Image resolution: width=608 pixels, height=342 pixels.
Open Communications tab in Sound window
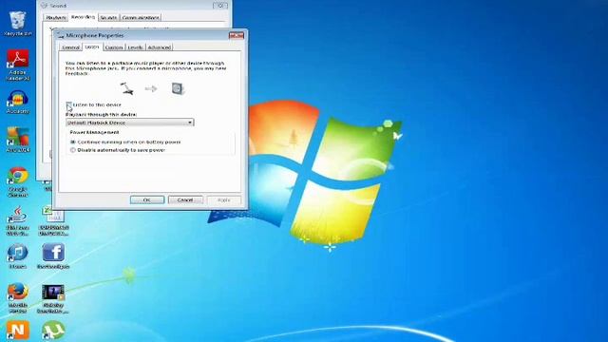(x=141, y=18)
